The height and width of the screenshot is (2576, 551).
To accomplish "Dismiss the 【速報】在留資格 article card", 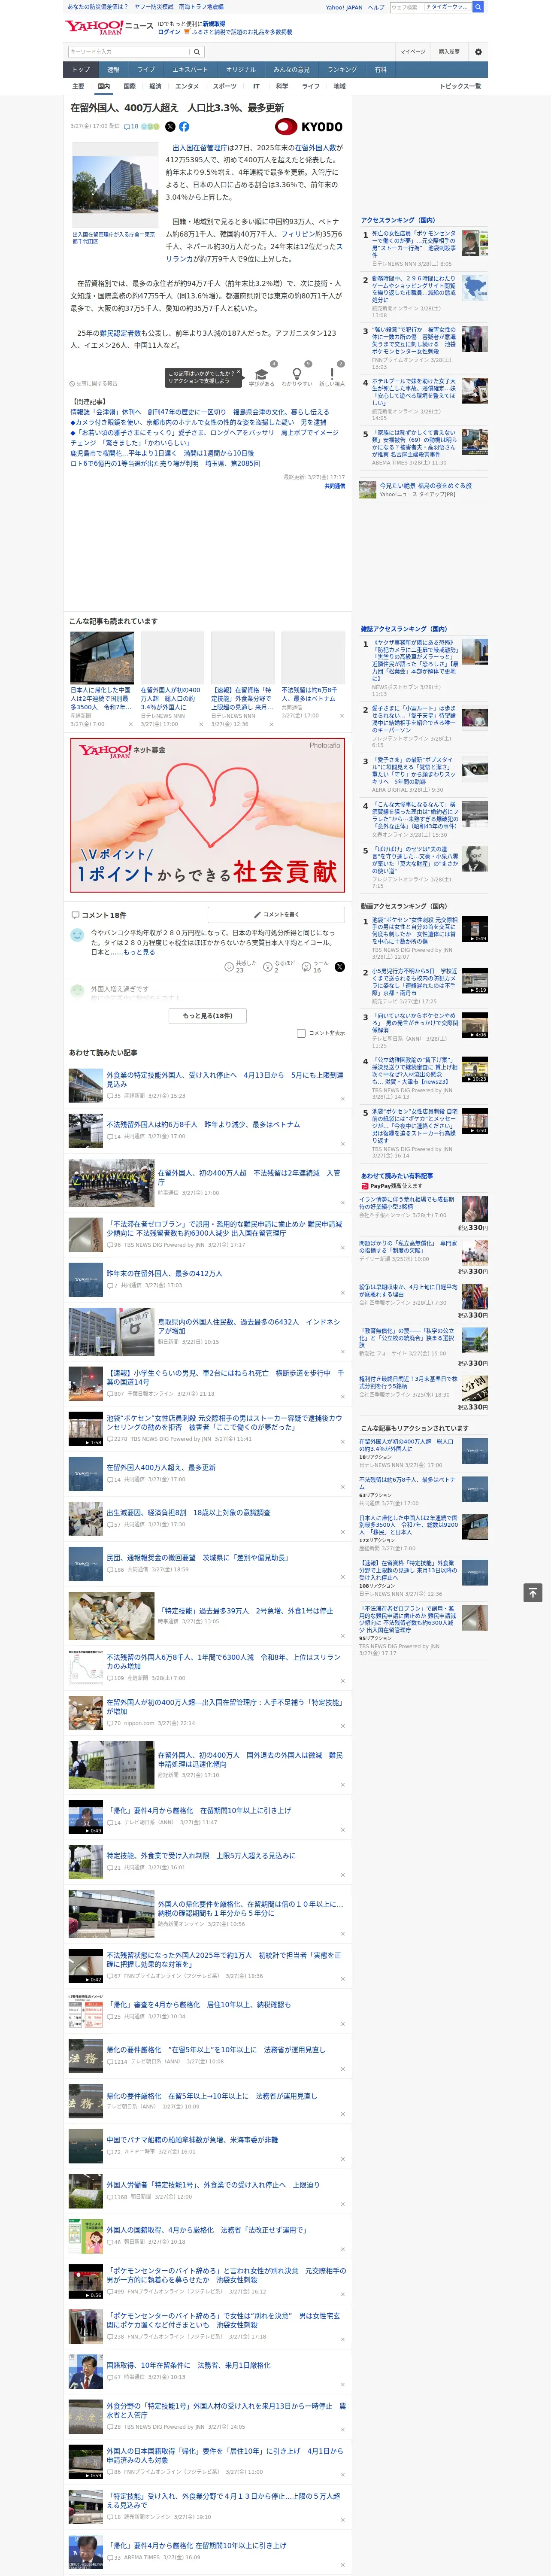I will (x=272, y=724).
